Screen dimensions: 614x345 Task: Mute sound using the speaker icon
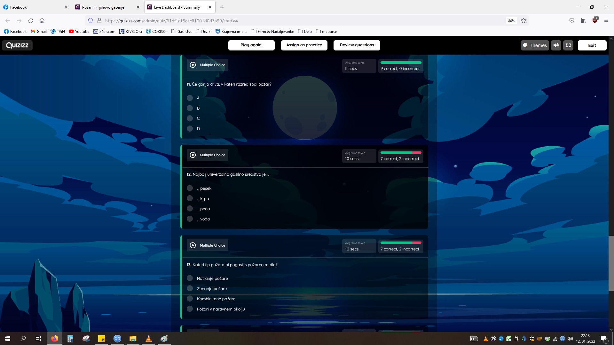(556, 45)
